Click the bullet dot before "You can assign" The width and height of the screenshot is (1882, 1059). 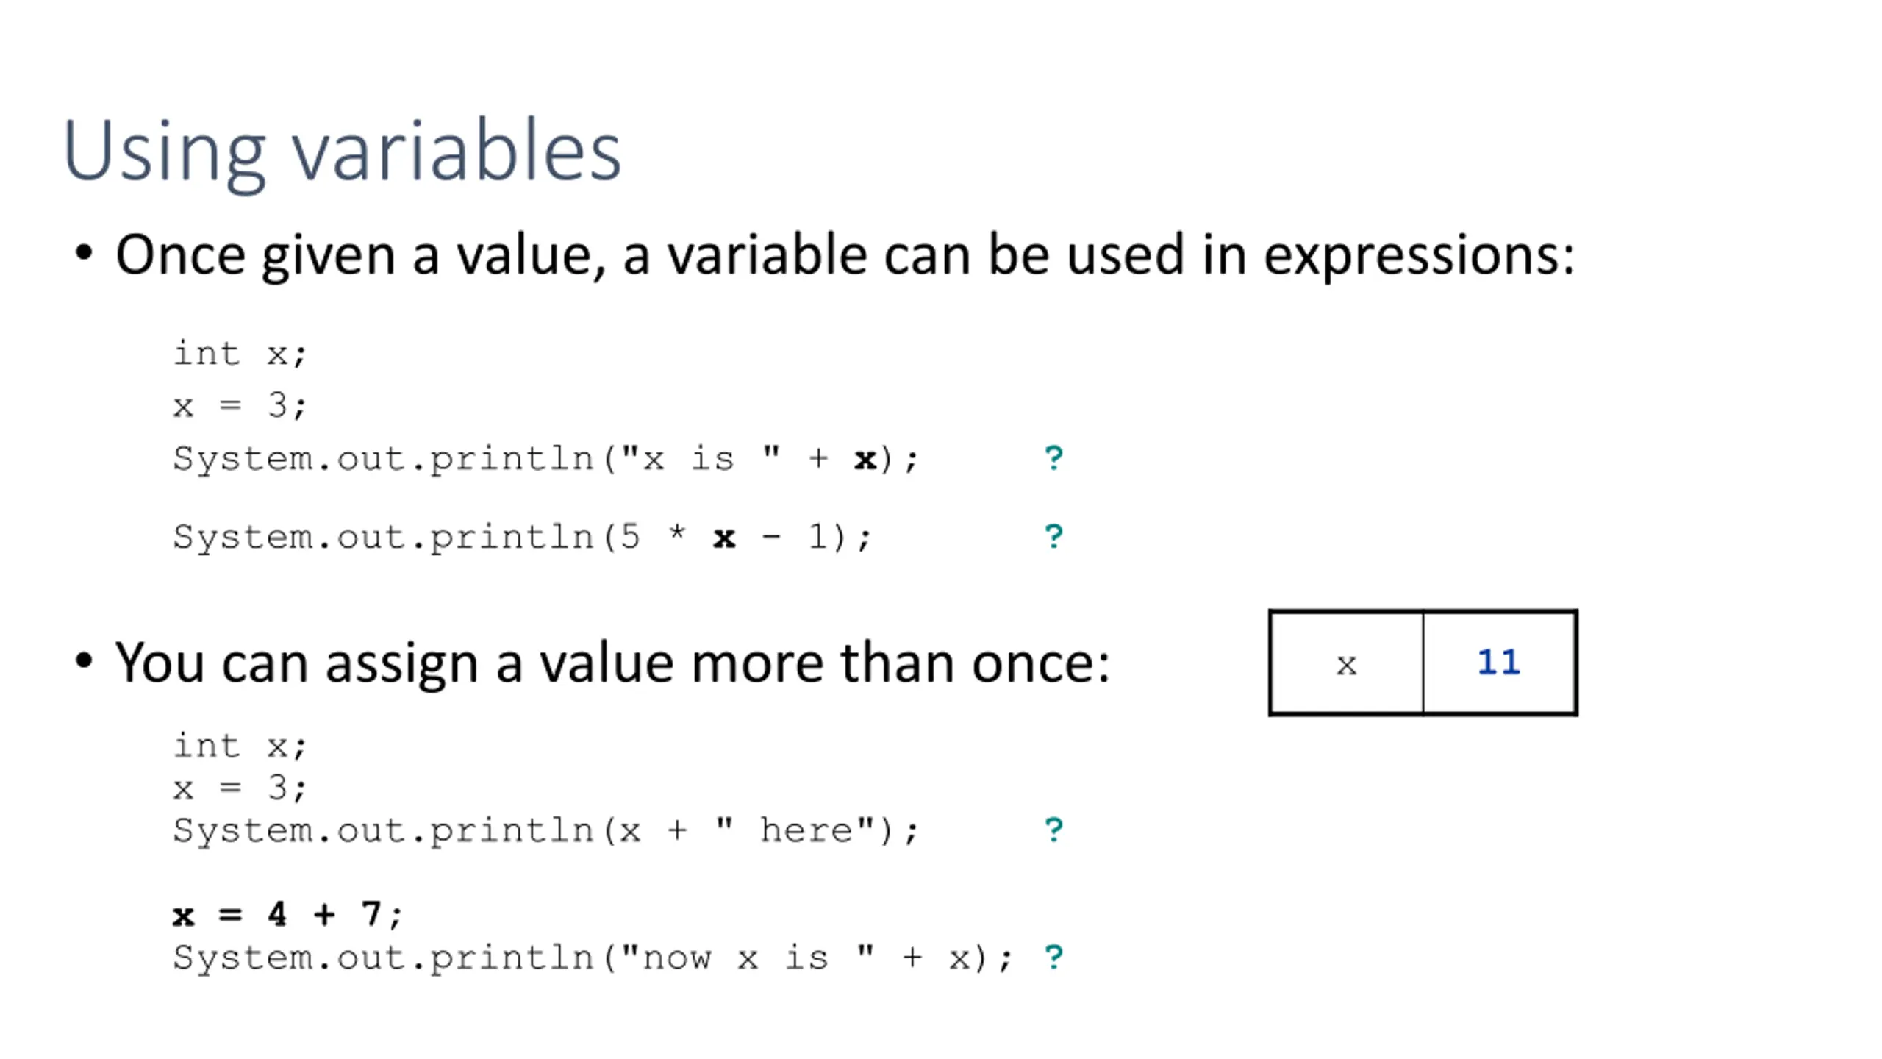pyautogui.click(x=84, y=660)
